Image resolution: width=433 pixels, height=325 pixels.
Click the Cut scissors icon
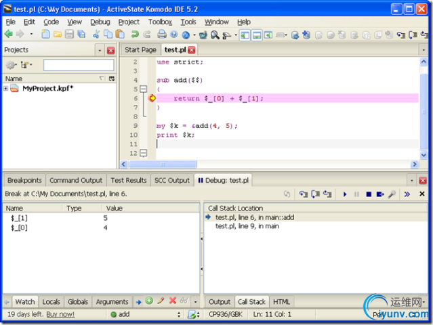(96, 35)
